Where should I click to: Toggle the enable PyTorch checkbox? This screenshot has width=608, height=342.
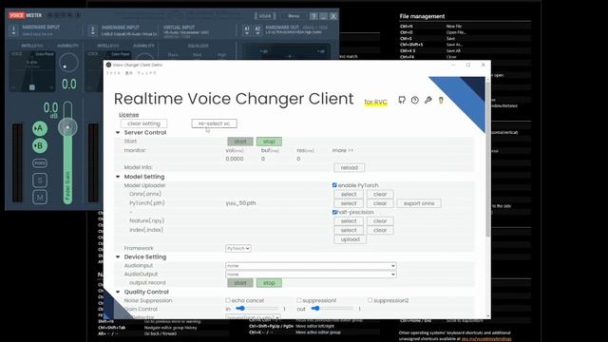point(334,185)
